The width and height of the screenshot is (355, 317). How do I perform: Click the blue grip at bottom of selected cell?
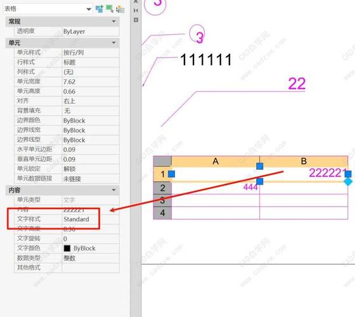pos(260,181)
